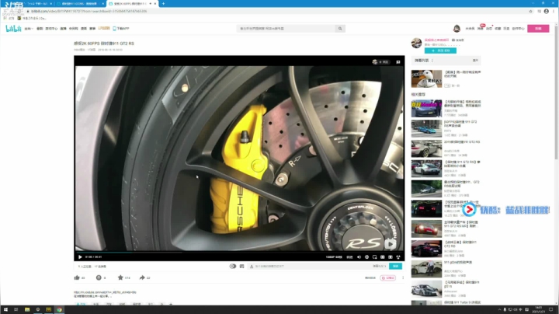This screenshot has height=314, width=559.
Task: Click the search magnifier icon
Action: pyautogui.click(x=340, y=29)
